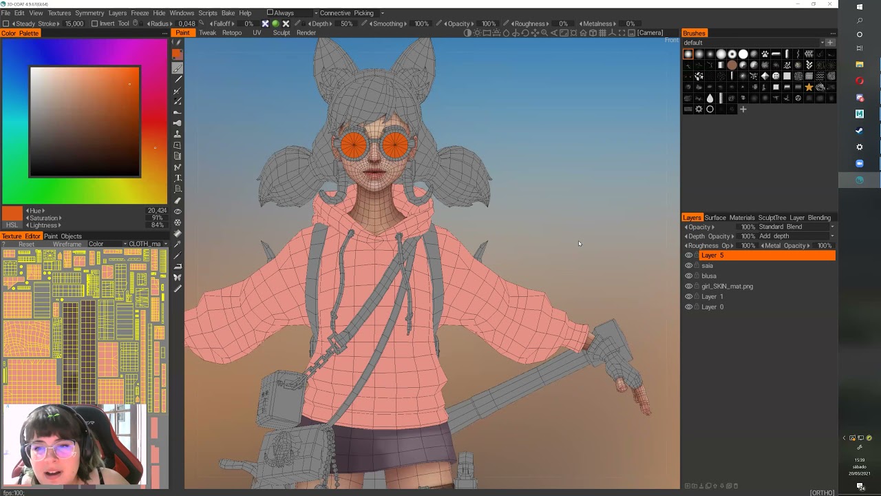Select the active paint brush tool
Image resolution: width=881 pixels, height=496 pixels.
tap(178, 68)
